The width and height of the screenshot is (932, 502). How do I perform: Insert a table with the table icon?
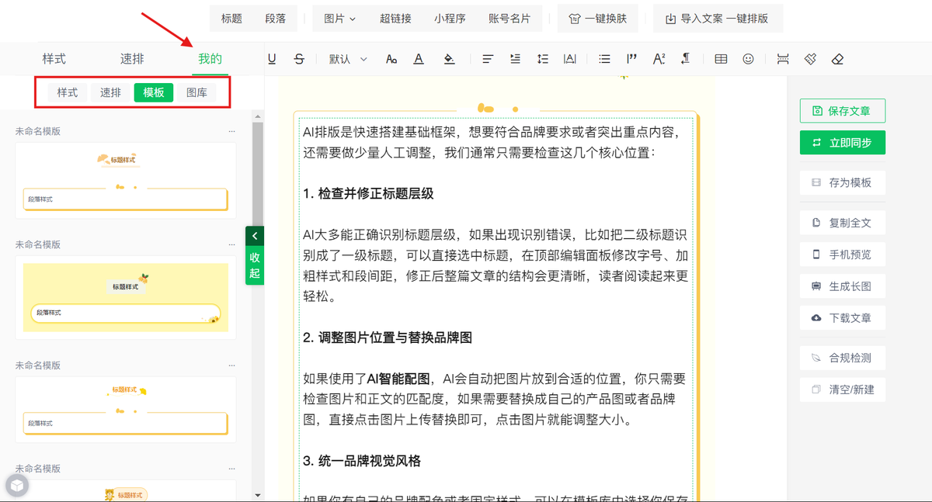(x=721, y=59)
